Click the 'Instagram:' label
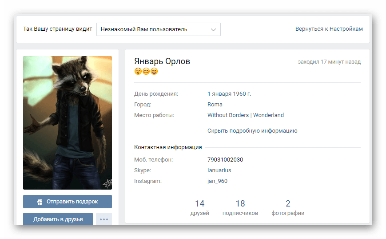The height and width of the screenshot is (239, 386). [x=148, y=181]
